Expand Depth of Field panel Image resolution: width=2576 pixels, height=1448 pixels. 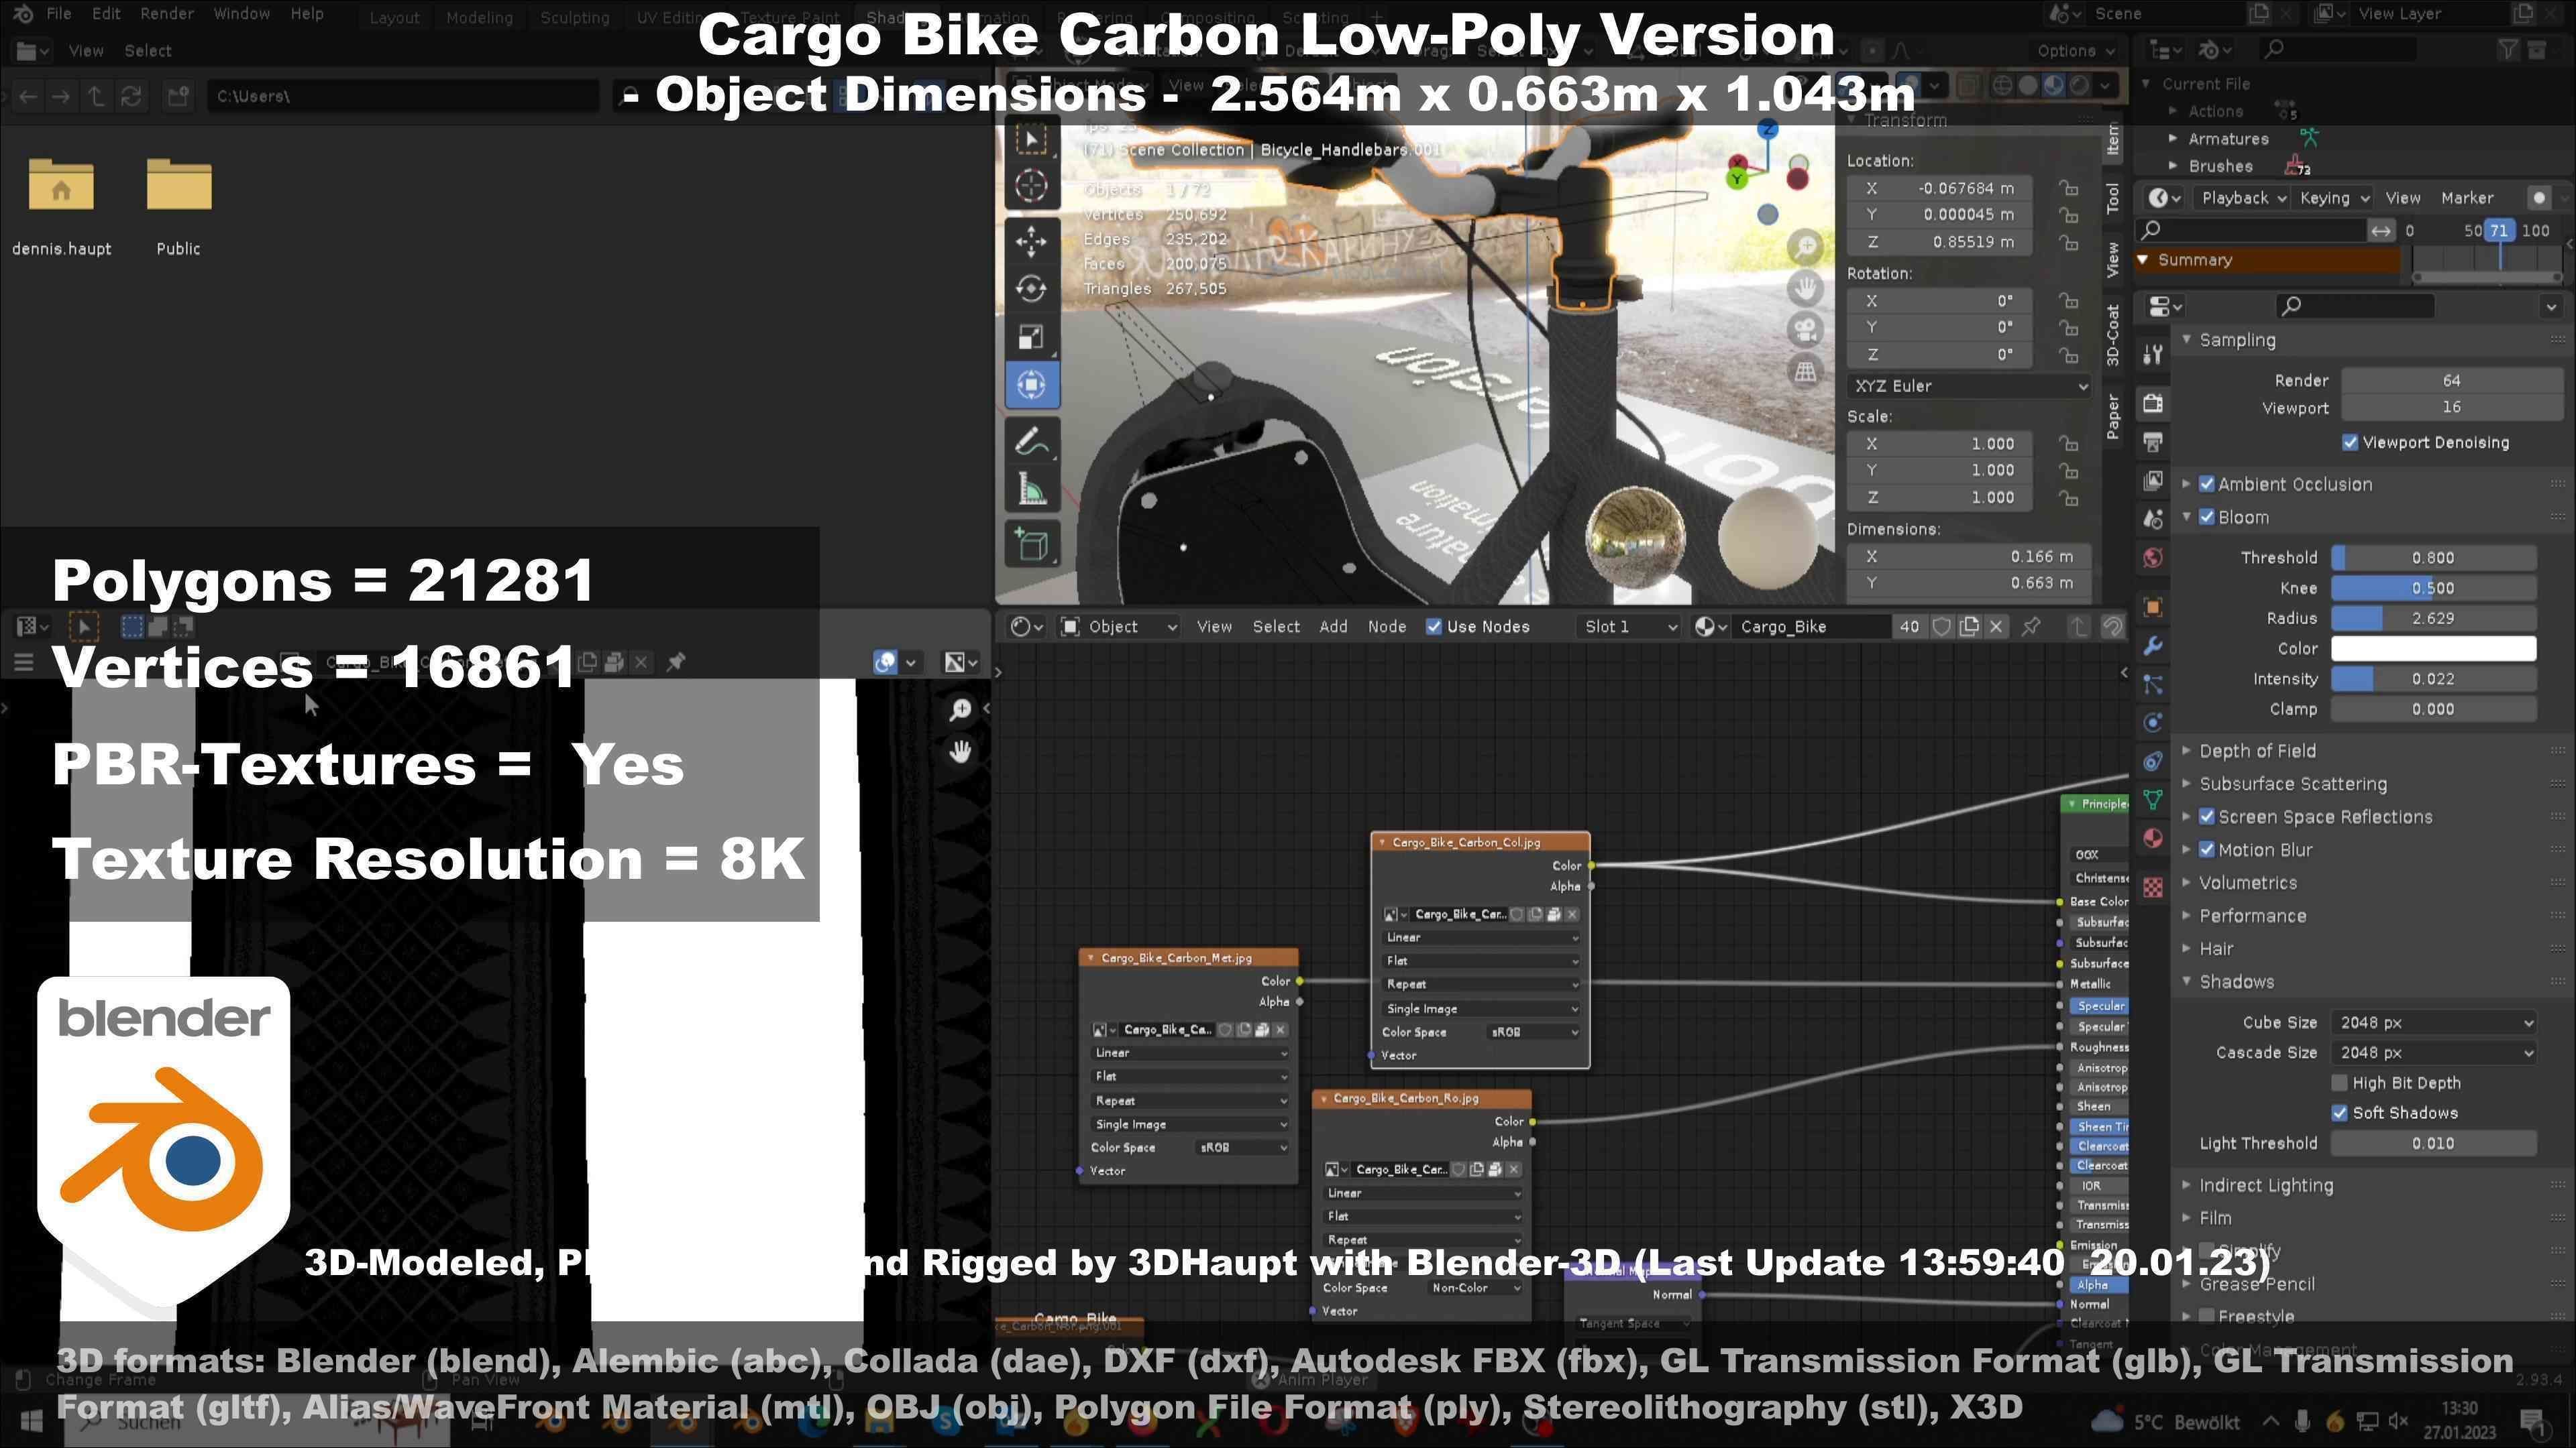(2257, 751)
